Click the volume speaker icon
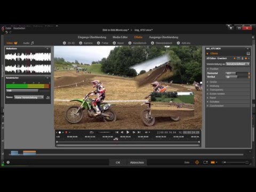 146,132
